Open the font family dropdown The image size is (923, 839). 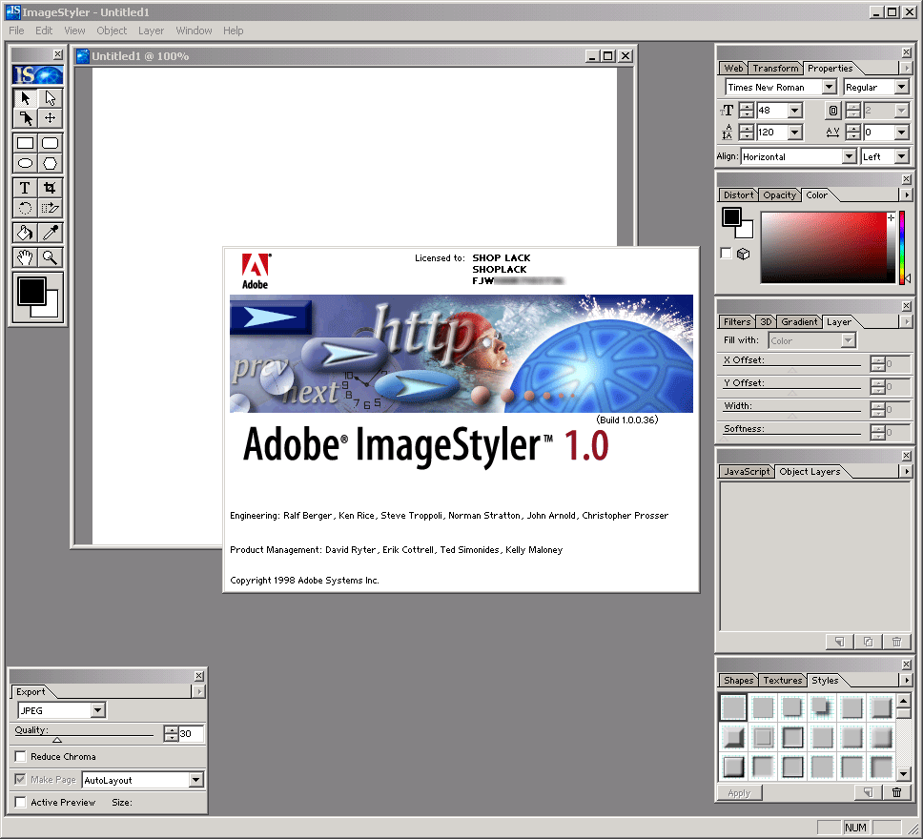829,87
